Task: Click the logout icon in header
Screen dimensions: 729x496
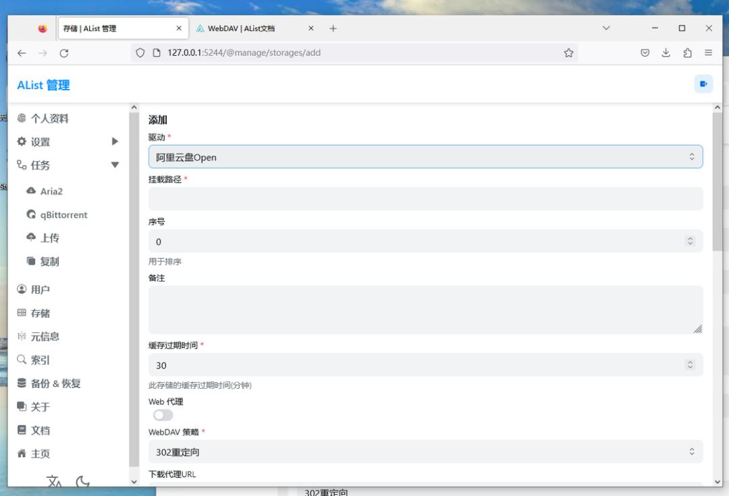Action: click(703, 84)
